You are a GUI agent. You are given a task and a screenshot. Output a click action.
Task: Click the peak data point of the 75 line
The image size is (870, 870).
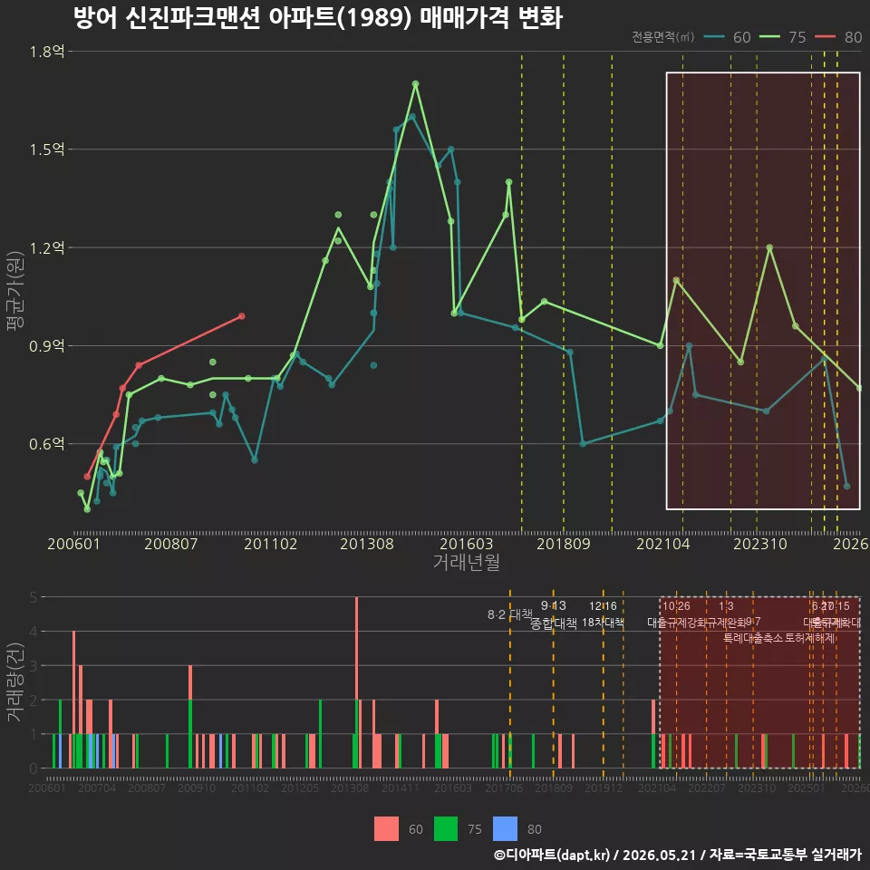(x=416, y=84)
